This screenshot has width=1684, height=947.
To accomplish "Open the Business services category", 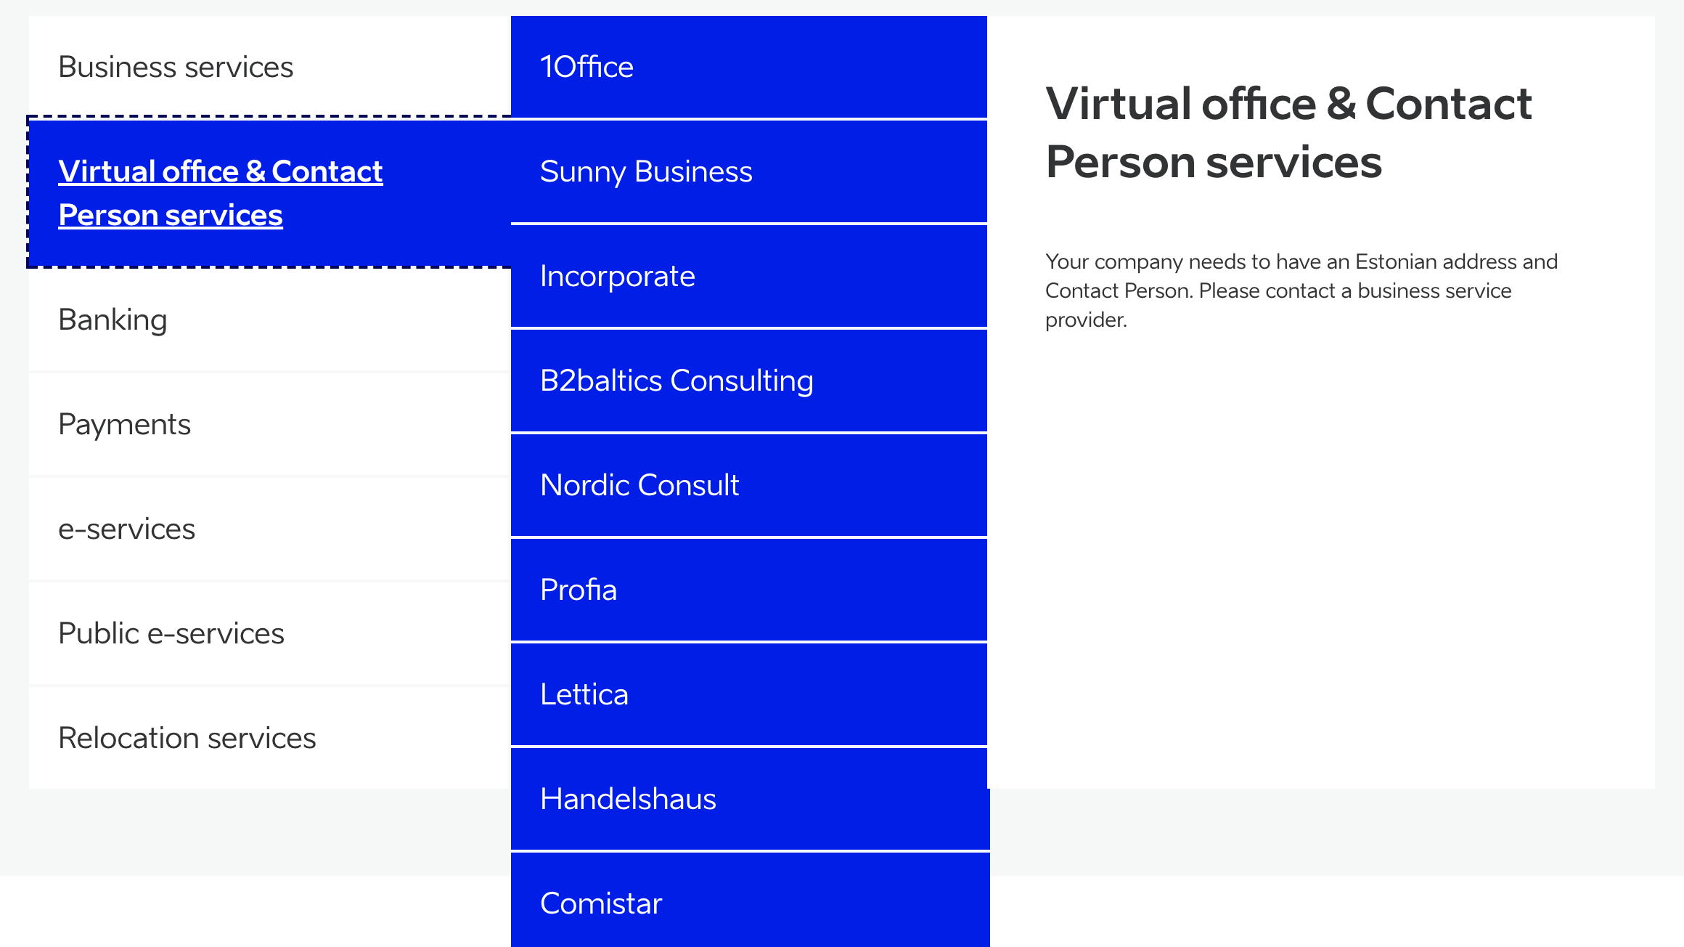I will pos(176,67).
